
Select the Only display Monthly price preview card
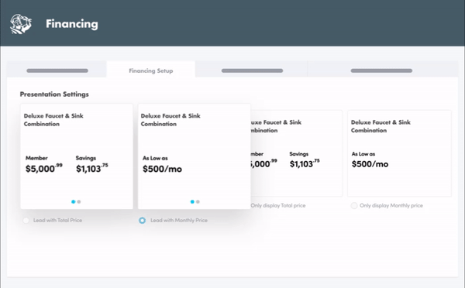pos(399,153)
